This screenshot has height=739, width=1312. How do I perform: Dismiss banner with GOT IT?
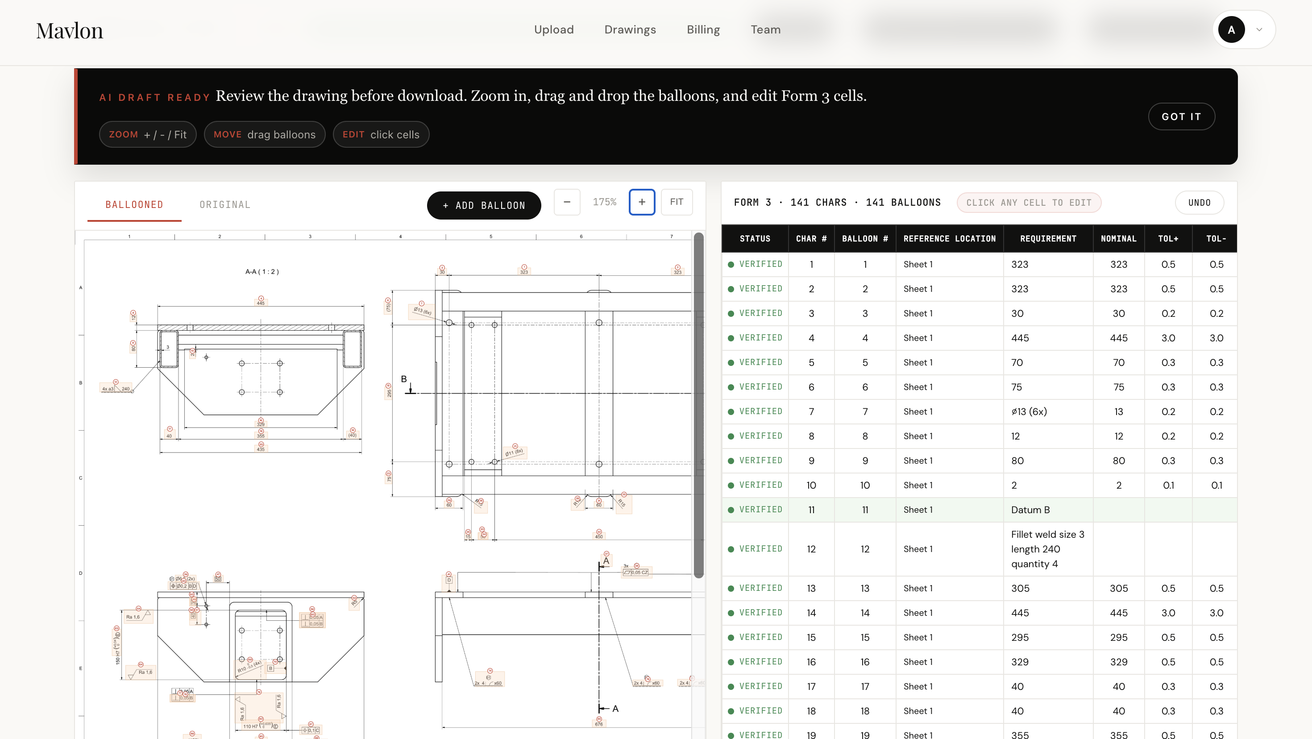pyautogui.click(x=1181, y=116)
